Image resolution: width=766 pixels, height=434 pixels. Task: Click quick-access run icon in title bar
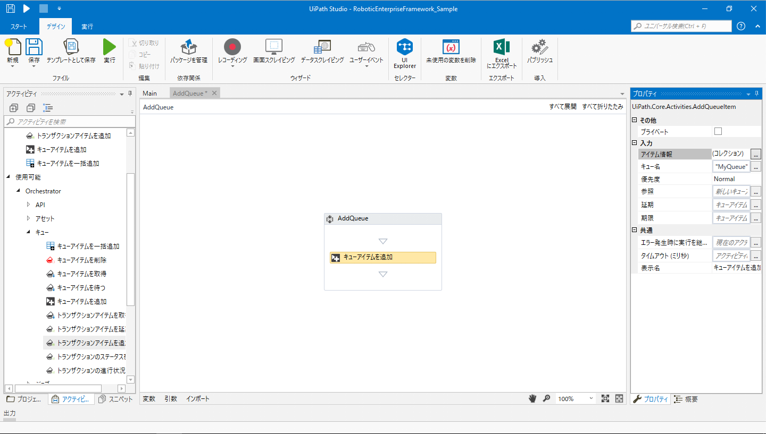27,8
